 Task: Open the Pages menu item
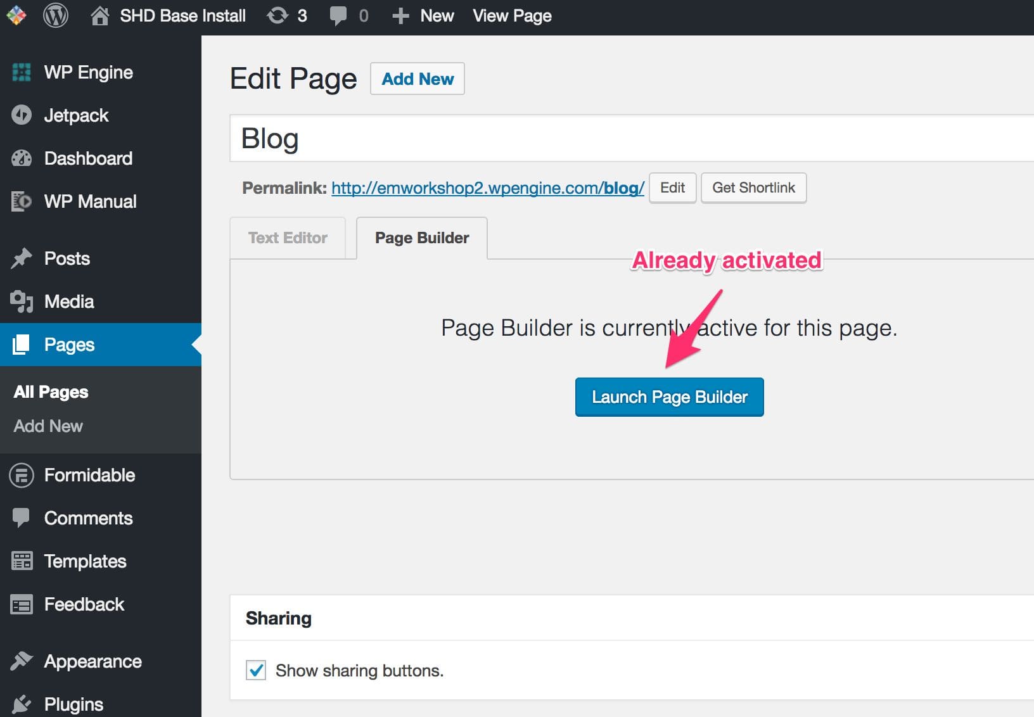coord(101,345)
